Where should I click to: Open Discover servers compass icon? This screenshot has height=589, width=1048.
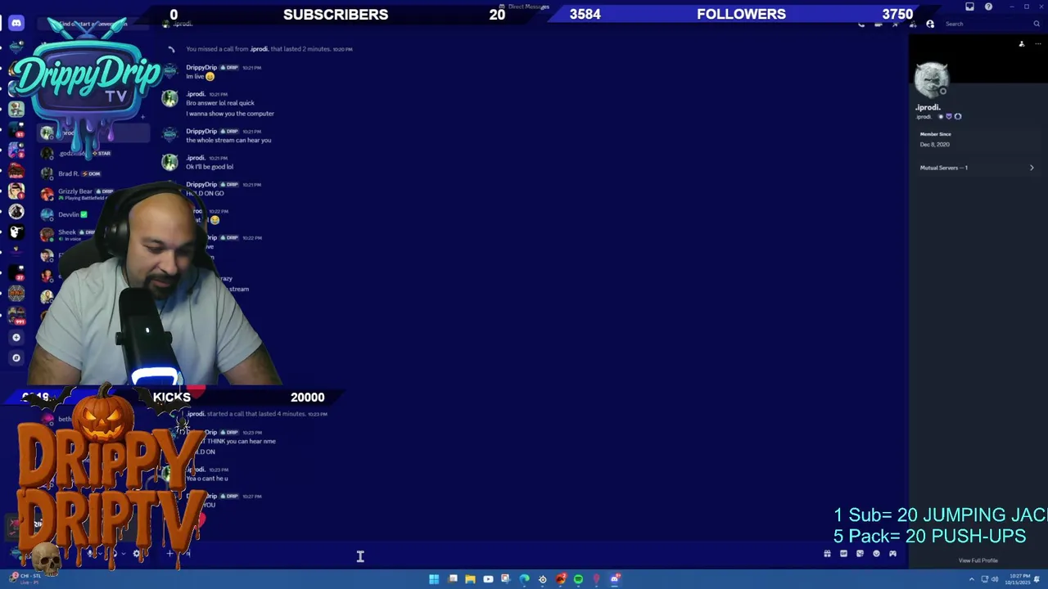(16, 357)
